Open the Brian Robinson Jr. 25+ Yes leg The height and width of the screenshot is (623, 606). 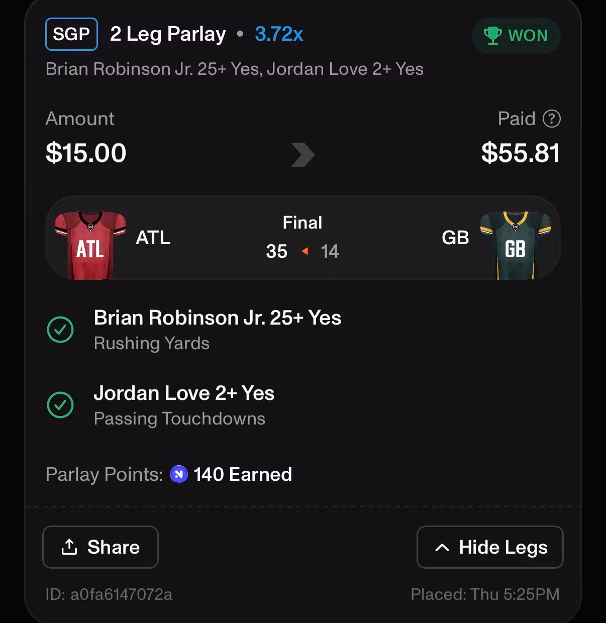217,330
